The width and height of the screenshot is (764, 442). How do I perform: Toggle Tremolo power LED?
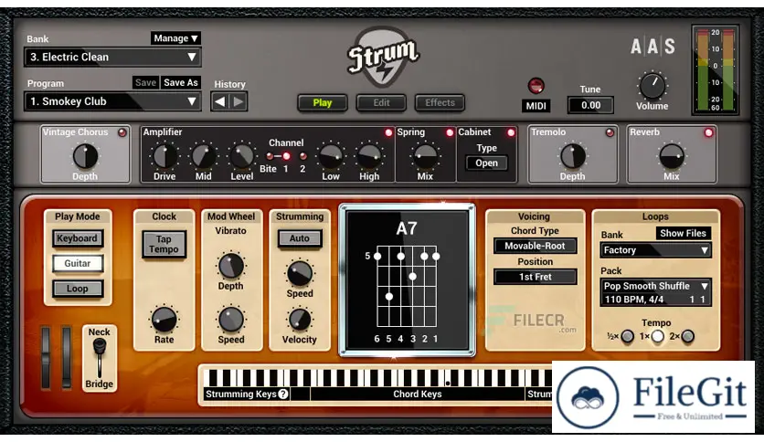click(610, 132)
